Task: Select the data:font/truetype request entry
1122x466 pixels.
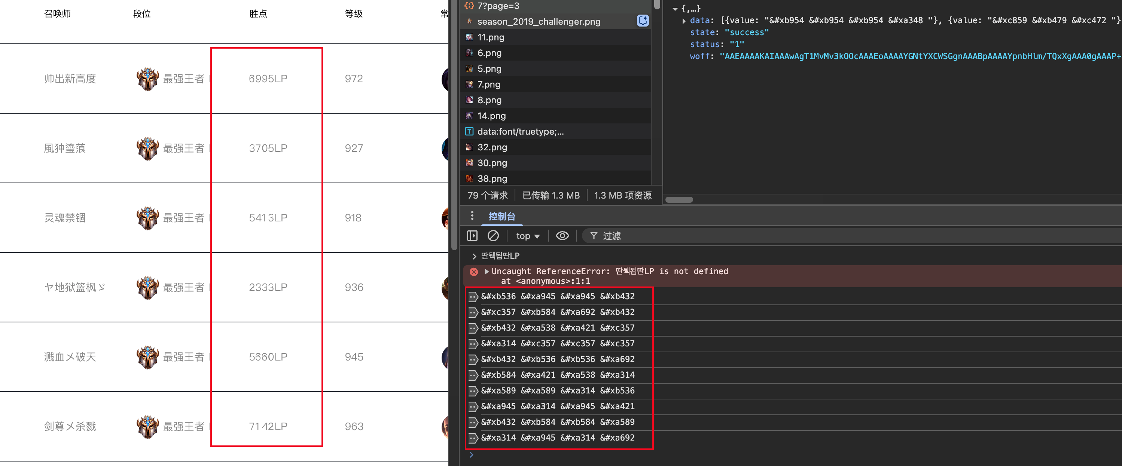Action: (520, 131)
